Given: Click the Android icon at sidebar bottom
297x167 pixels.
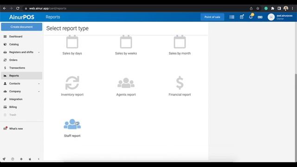Looking at the screenshot, I should pos(21,159).
